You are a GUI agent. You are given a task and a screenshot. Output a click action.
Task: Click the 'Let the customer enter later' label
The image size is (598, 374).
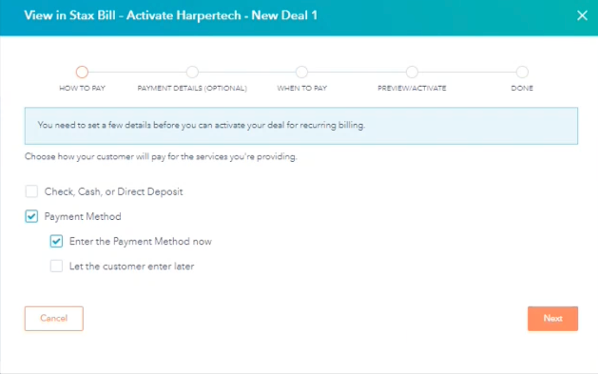click(132, 266)
